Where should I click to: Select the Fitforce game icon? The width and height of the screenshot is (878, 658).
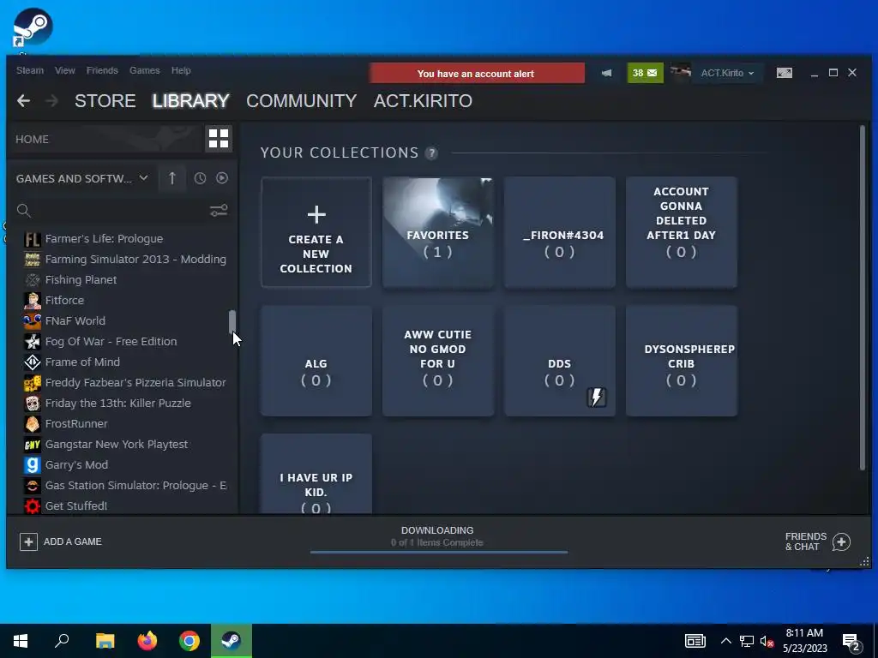(x=32, y=301)
